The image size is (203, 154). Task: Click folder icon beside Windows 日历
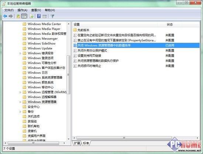(24, 73)
